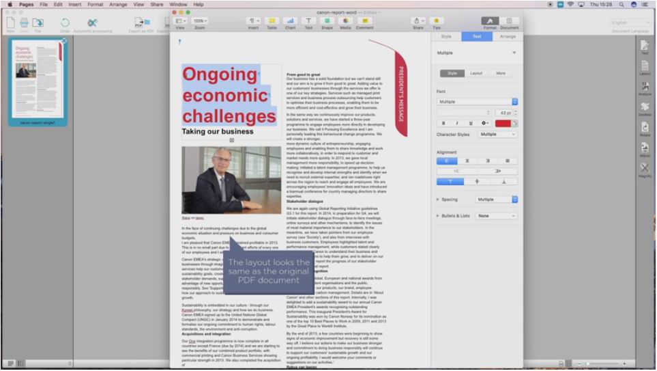
Task: Open the Insert dropdown in the Pages toolbar
Action: [254, 20]
